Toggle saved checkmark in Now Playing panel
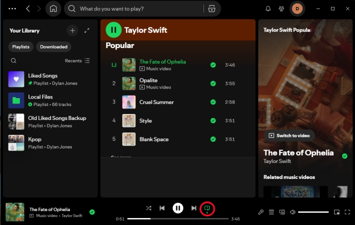This screenshot has width=355, height=225. pos(344,156)
